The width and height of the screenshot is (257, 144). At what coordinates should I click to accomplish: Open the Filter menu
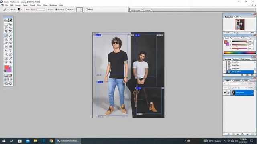point(39,5)
